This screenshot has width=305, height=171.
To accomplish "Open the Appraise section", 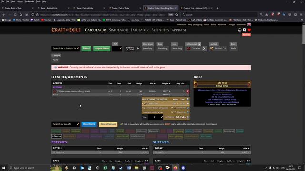I will (x=179, y=30).
